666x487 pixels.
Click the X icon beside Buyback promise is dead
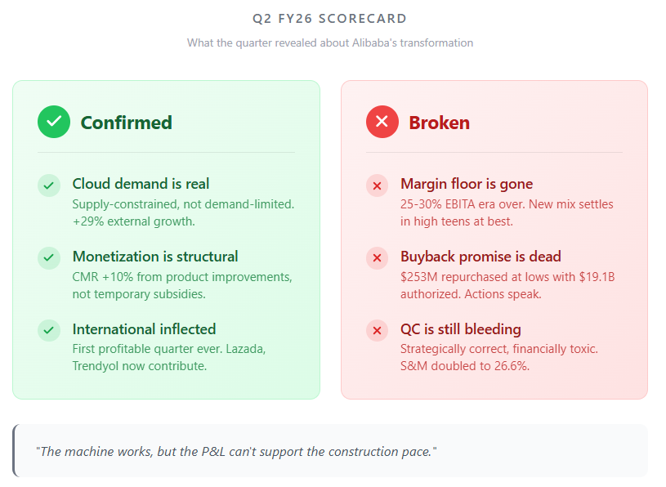(378, 258)
